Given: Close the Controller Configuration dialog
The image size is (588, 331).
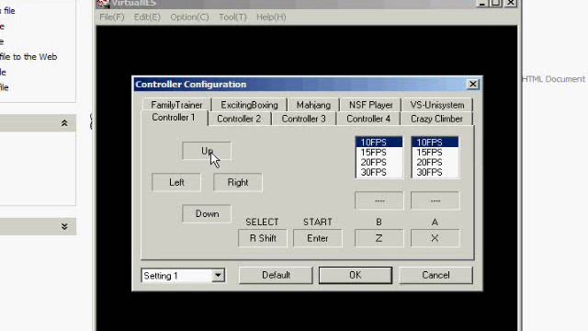Looking at the screenshot, I should click(473, 84).
